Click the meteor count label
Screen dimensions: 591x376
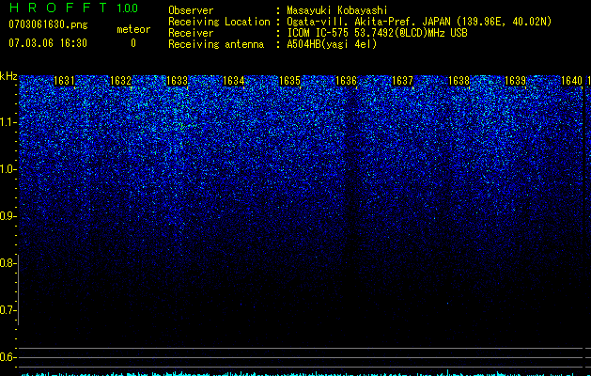tap(133, 29)
